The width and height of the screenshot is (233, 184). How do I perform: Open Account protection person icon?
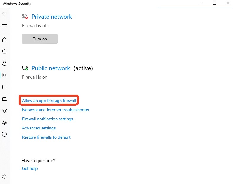point(4,63)
